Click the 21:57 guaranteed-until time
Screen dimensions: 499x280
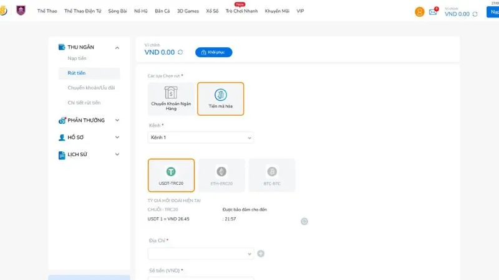pyautogui.click(x=230, y=219)
